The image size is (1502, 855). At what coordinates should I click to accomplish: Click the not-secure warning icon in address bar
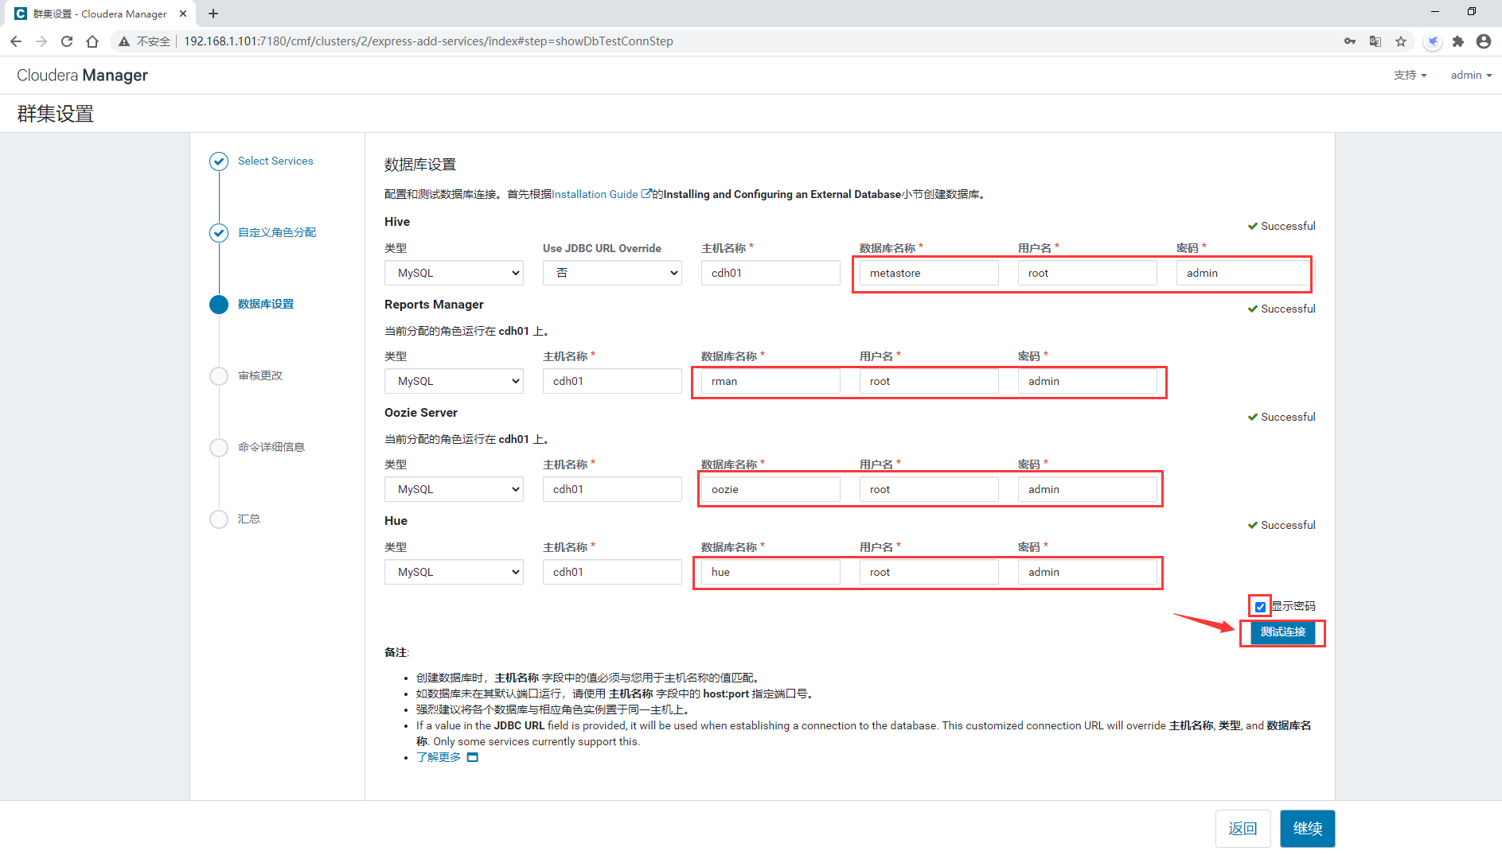(x=124, y=41)
